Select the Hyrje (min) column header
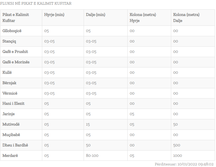The height and width of the screenshot is (167, 216). pos(54,15)
